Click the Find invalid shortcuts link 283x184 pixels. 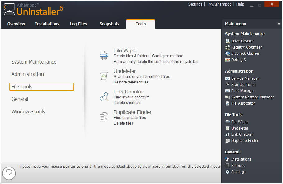click(x=132, y=97)
